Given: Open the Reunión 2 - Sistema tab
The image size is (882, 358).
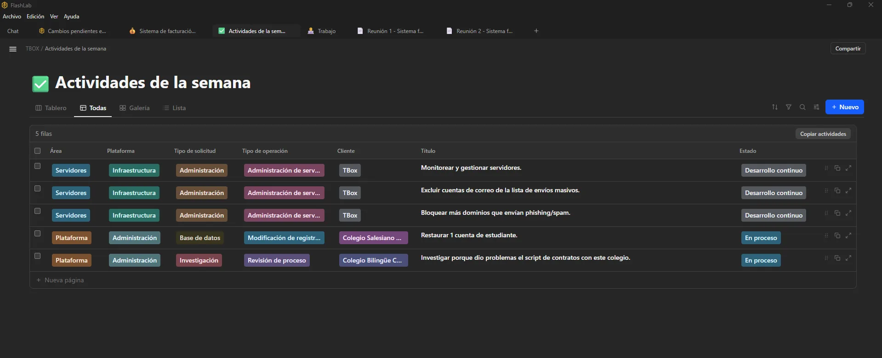Looking at the screenshot, I should point(480,31).
